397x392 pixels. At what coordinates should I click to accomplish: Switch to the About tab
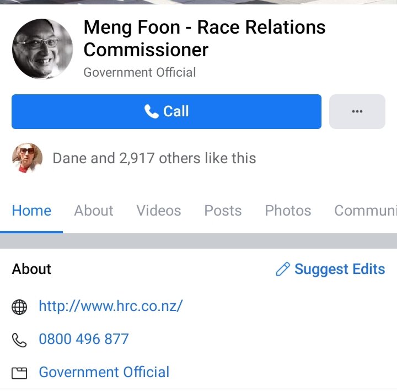(94, 211)
